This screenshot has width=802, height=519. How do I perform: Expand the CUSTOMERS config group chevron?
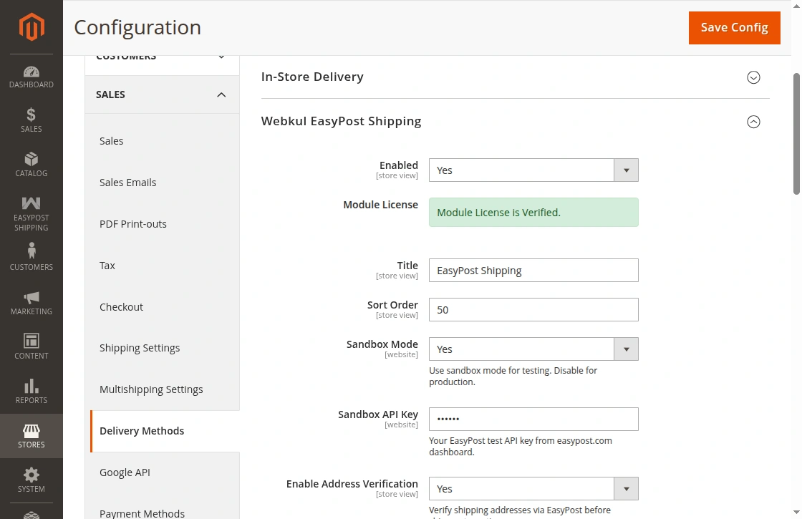point(221,57)
